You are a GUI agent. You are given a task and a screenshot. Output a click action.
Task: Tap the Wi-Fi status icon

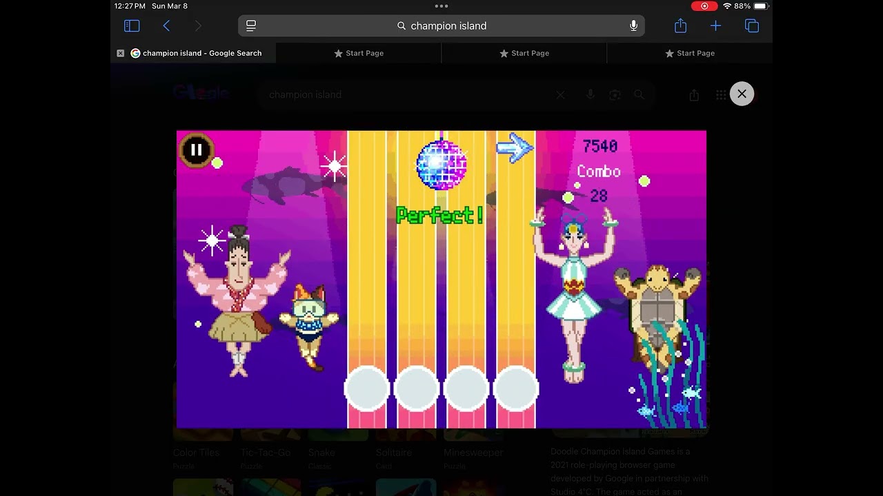coord(727,6)
